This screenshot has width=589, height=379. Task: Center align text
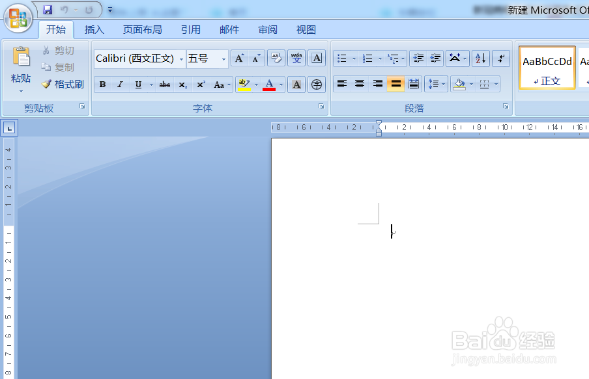(x=360, y=84)
